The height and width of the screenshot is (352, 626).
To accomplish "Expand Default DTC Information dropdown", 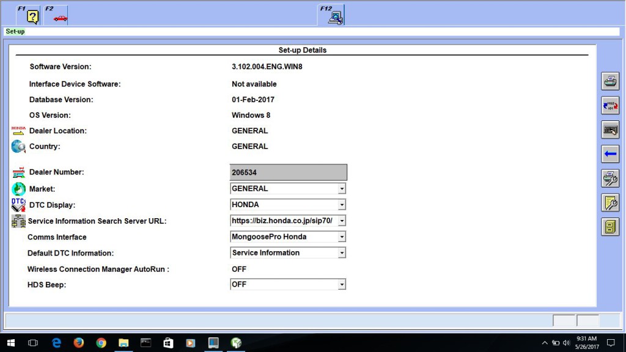I will (342, 252).
